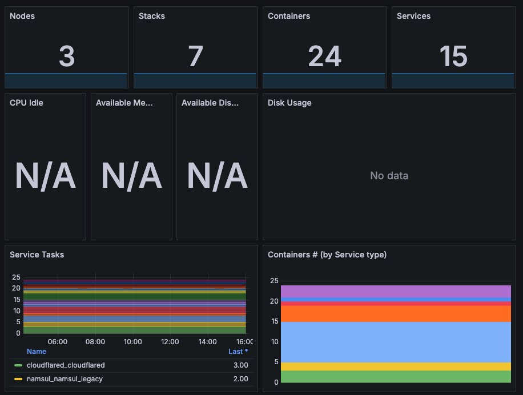
Task: Open the Available Me... panel title
Action: (124, 103)
